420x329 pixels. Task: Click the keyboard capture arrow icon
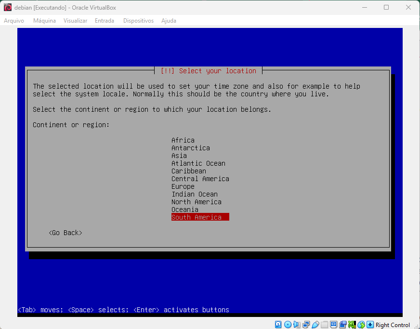(x=370, y=325)
